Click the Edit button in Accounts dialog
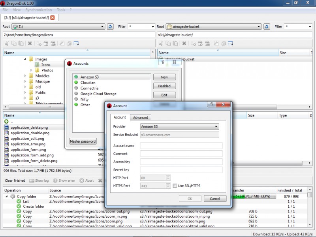The height and width of the screenshot is (237, 316). pyautogui.click(x=164, y=95)
